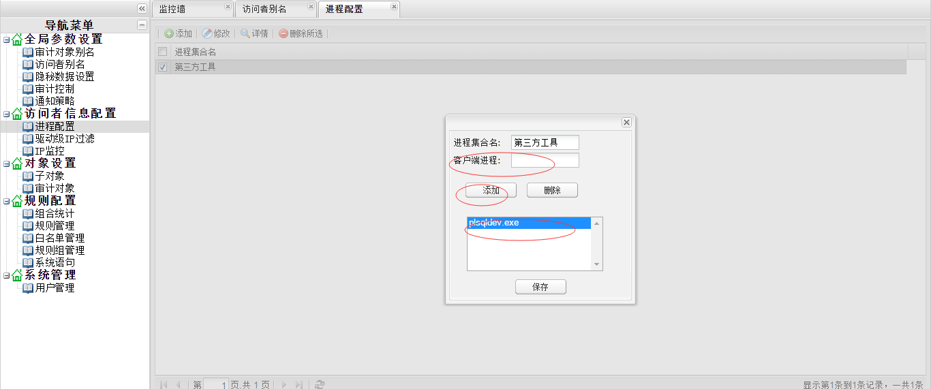Click the refresh icon in pagination bar

320,385
